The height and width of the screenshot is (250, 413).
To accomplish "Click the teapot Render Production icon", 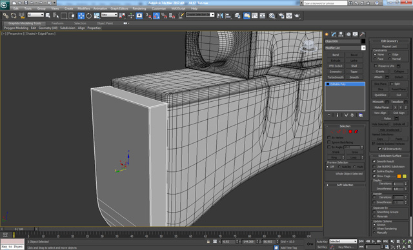I will [x=297, y=15].
